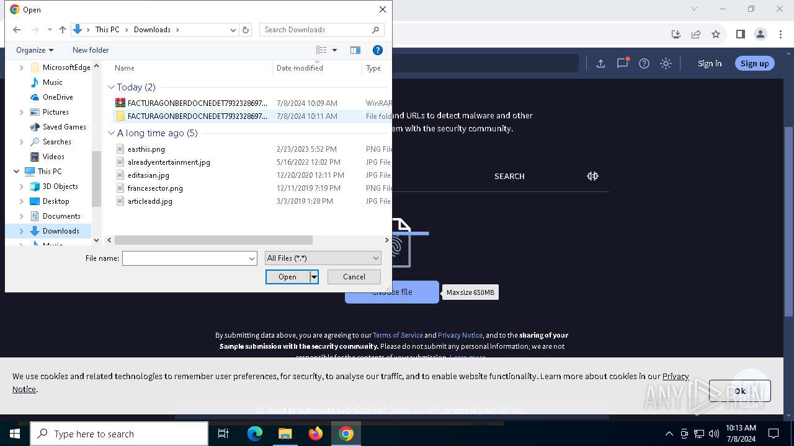Image resolution: width=794 pixels, height=446 pixels.
Task: Open Task View on taskbar
Action: 223,434
